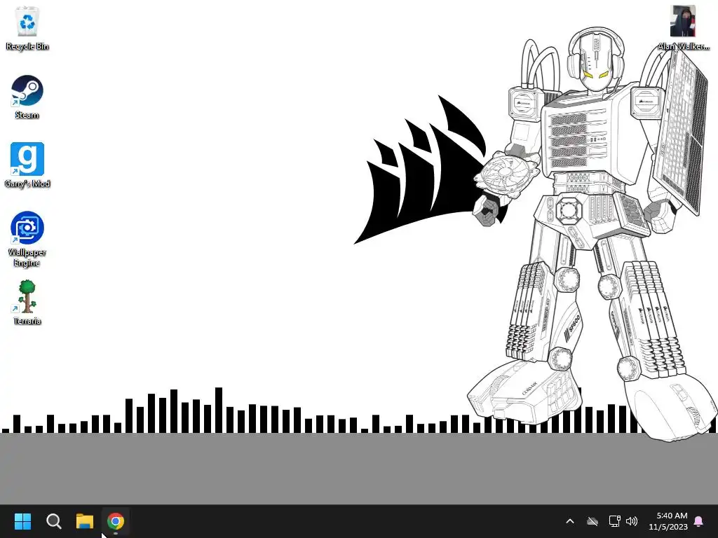The height and width of the screenshot is (538, 718).
Task: Click the Terraria label text
Action: [27, 321]
